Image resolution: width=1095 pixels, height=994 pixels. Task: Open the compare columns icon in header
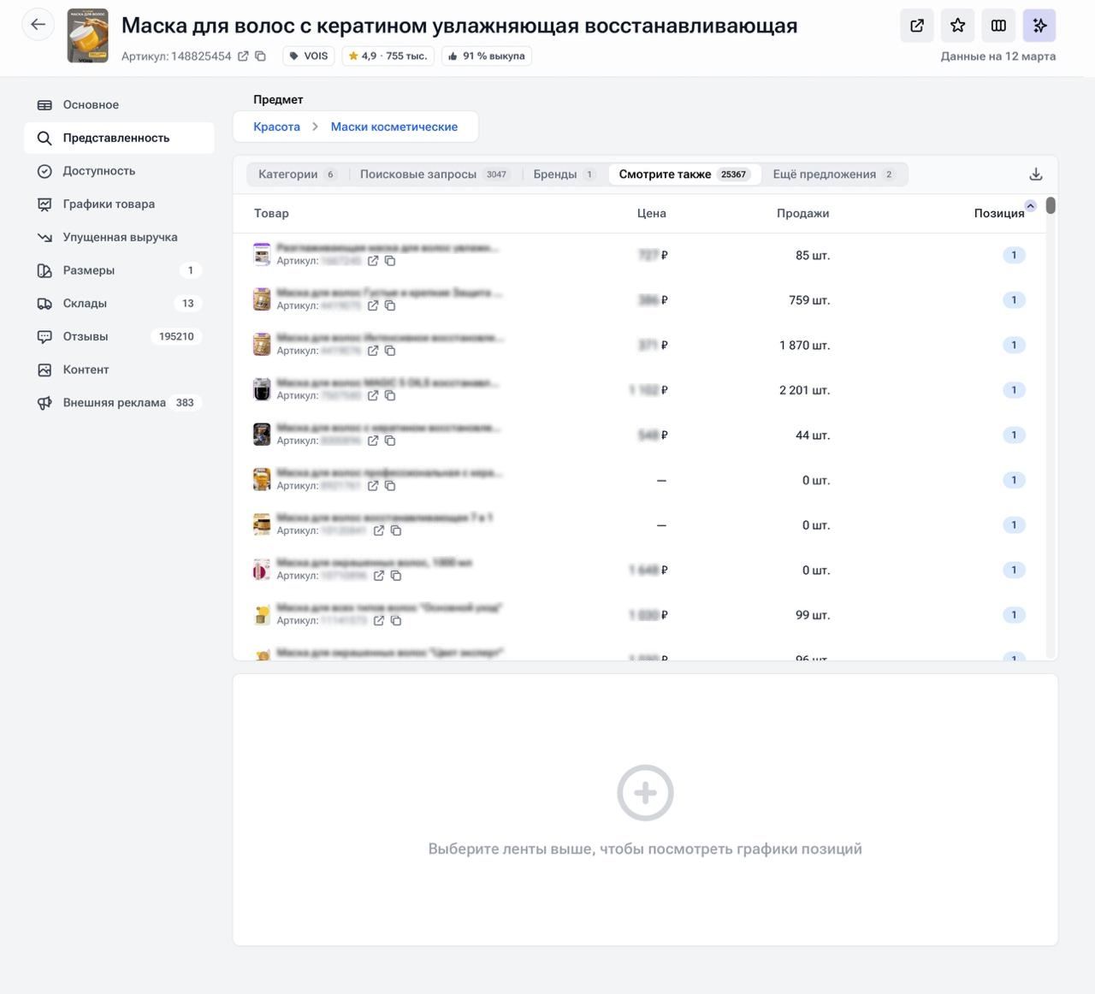click(x=998, y=26)
